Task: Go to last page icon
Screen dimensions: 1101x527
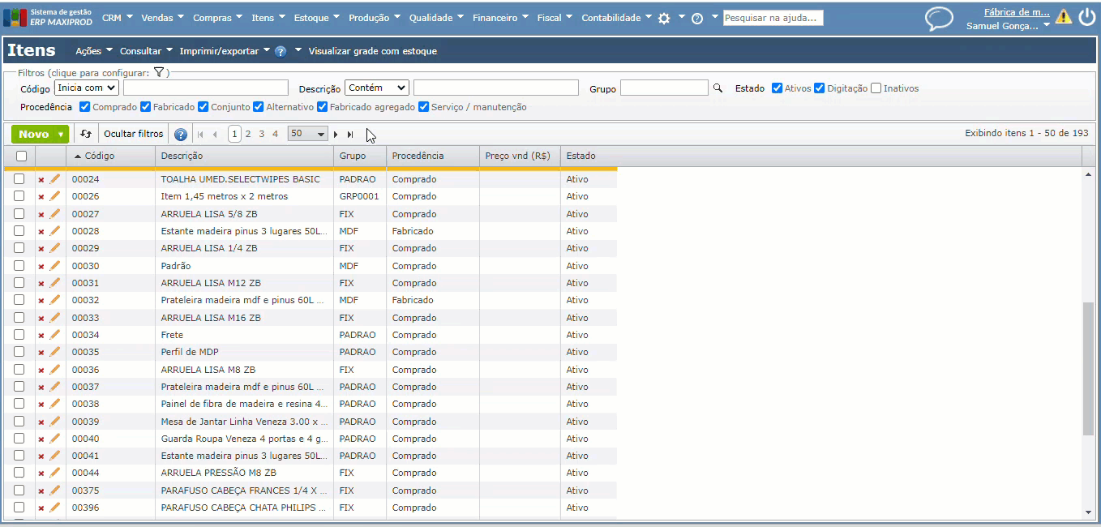Action: [350, 135]
